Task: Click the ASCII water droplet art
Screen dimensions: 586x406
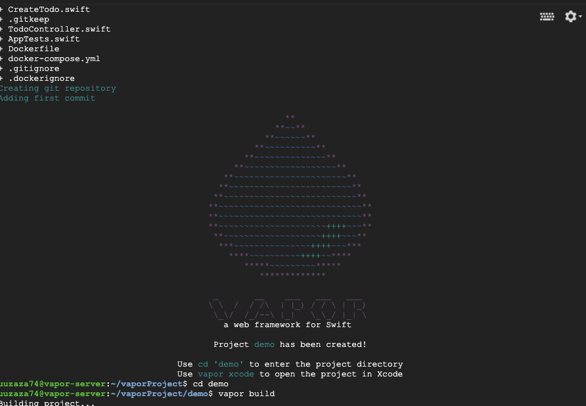Action: (x=290, y=196)
